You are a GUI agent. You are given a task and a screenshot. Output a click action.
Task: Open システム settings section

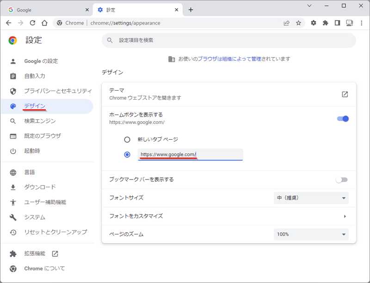(x=35, y=217)
